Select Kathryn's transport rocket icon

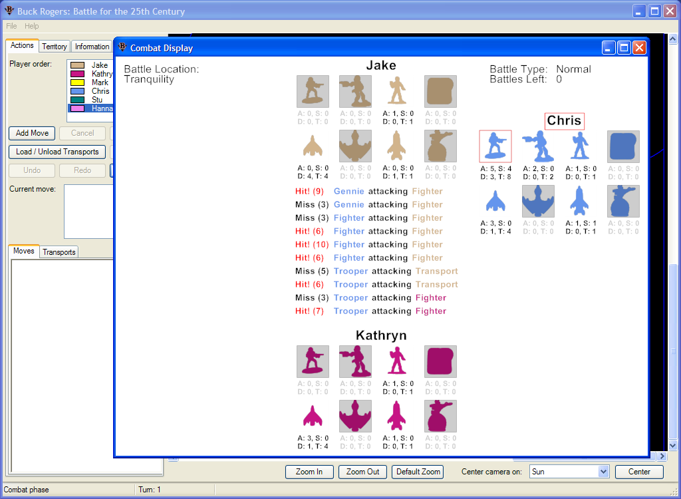click(397, 416)
